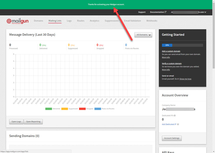Open the Analytics tab
The width and height of the screenshot is (215, 153).
click(94, 21)
